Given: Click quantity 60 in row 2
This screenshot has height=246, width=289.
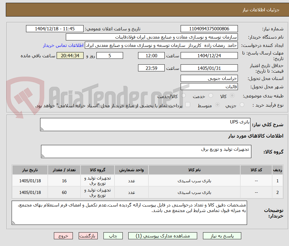Looking at the screenshot, I should pos(64,192).
